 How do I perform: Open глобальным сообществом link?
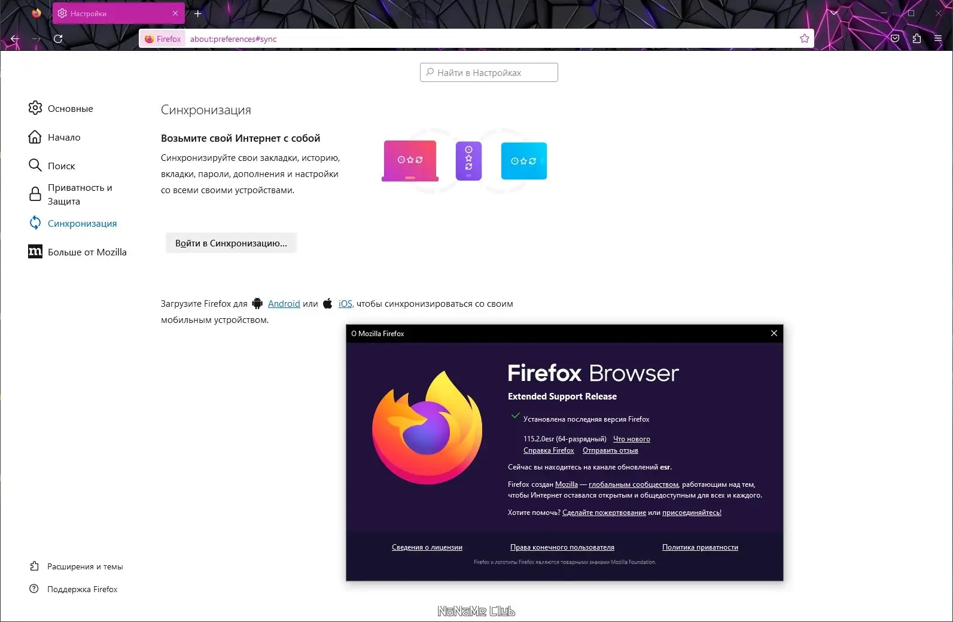pyautogui.click(x=634, y=484)
